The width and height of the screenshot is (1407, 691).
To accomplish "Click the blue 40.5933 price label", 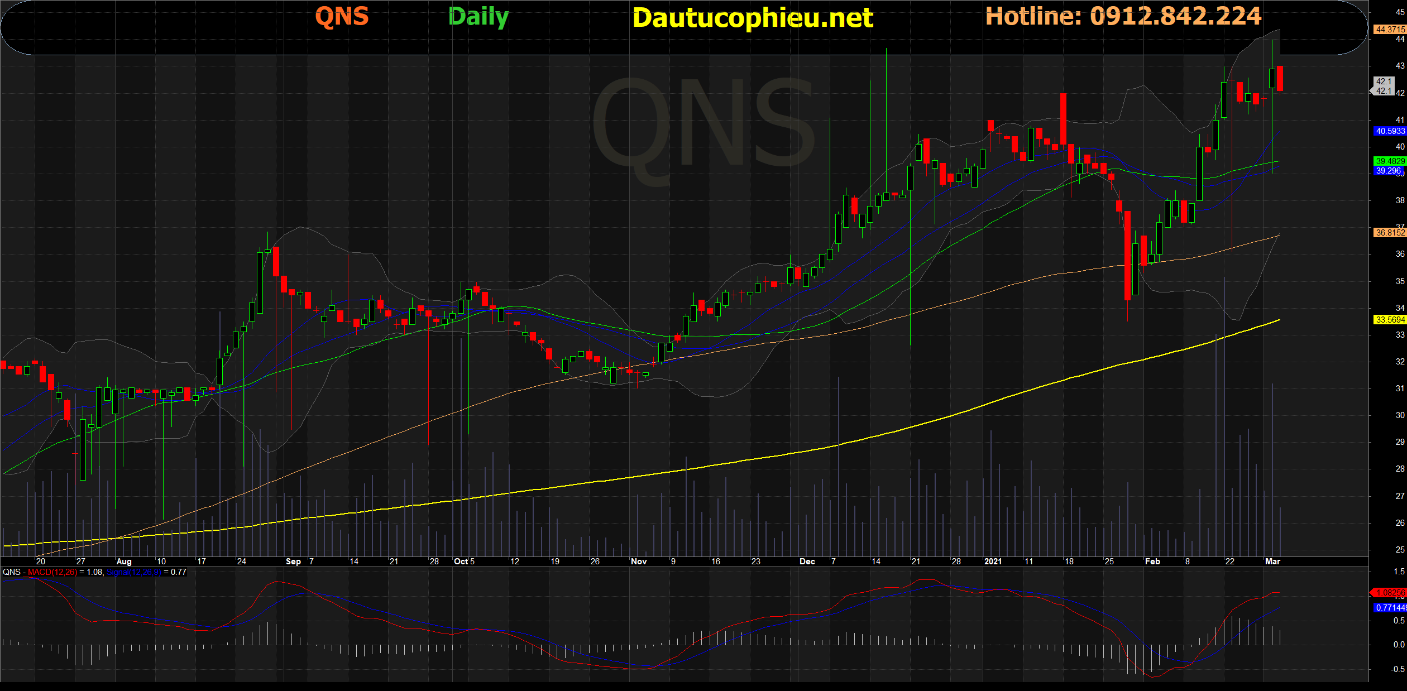I will click(1390, 131).
